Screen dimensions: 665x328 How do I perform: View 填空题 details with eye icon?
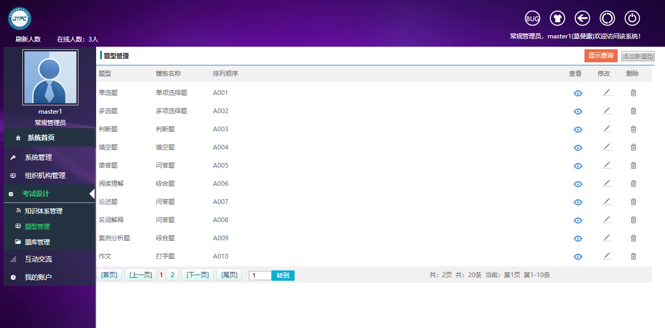578,148
